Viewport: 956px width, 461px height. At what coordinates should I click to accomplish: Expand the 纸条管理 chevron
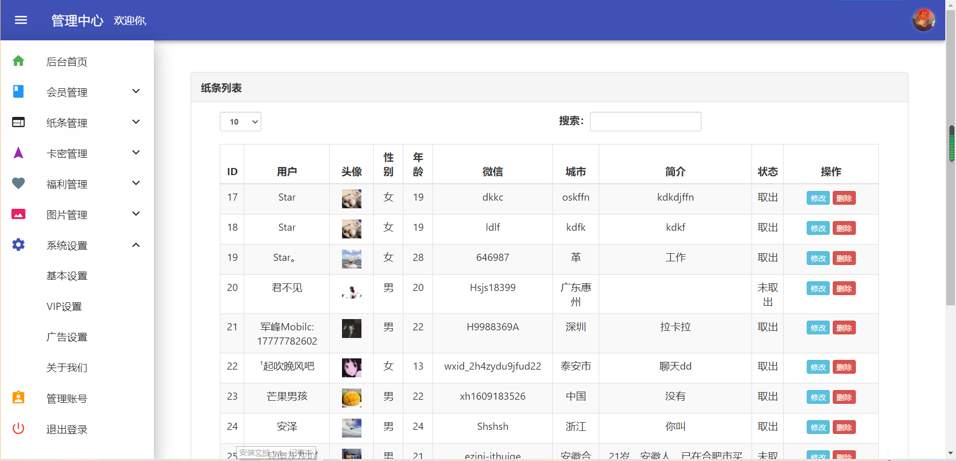coord(136,122)
